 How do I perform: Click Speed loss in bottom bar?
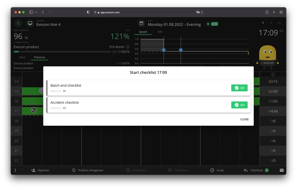[x=178, y=170]
